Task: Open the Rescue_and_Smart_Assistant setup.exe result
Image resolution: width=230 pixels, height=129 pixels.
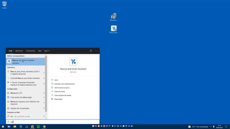Action: [x=26, y=73]
